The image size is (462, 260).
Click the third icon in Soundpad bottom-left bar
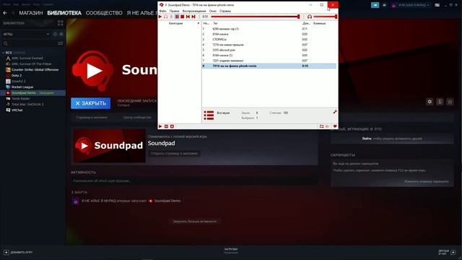click(172, 126)
